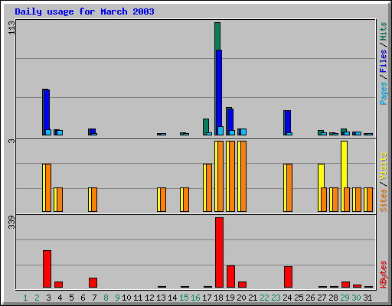Click day "27" on the date axis
Screen dimensions: 392x306
tap(322, 298)
